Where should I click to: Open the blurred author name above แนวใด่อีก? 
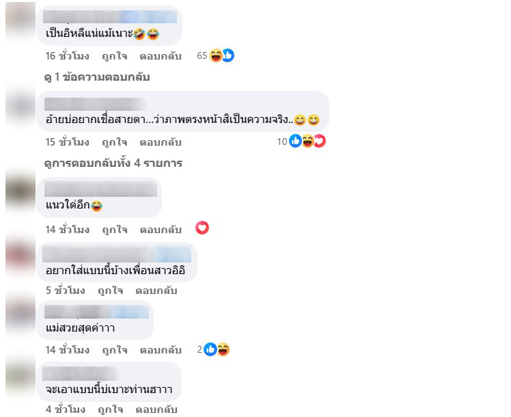(x=100, y=189)
